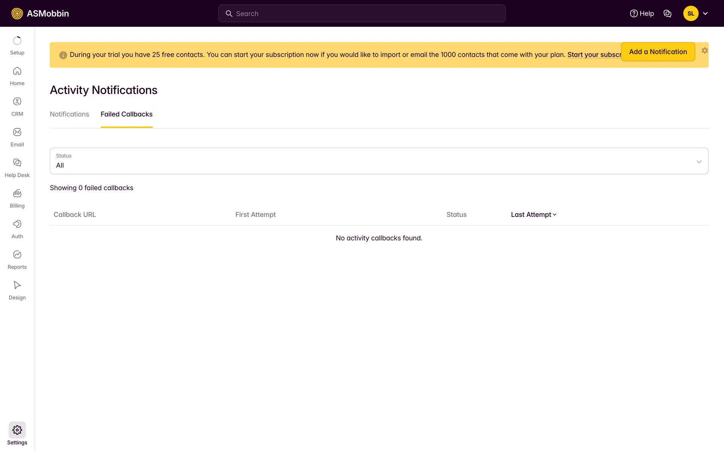Open Help Desk from sidebar
The height and width of the screenshot is (452, 724).
[x=17, y=168]
